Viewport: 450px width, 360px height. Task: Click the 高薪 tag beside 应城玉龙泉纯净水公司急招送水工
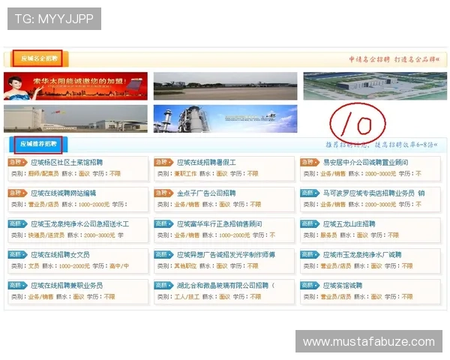17,223
